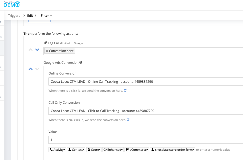Open the Activity value dropdown
This screenshot has height=160, width=243.
pyautogui.click(x=57, y=150)
